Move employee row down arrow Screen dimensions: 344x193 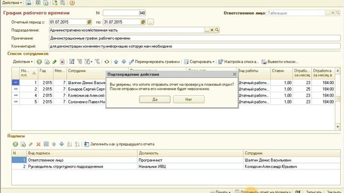click(124, 62)
